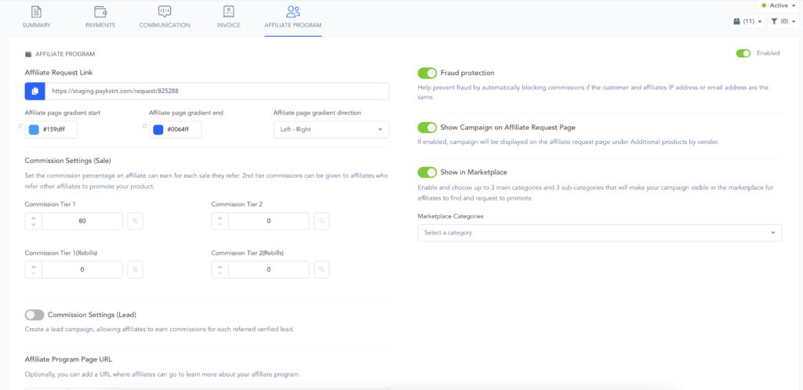
Task: Click the Summary document icon
Action: click(37, 12)
